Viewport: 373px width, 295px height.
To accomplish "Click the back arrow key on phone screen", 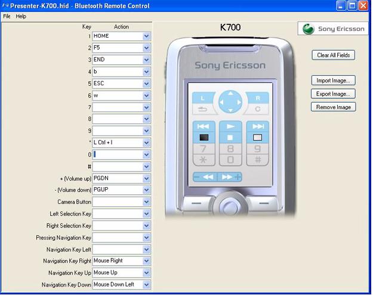I will (202, 109).
